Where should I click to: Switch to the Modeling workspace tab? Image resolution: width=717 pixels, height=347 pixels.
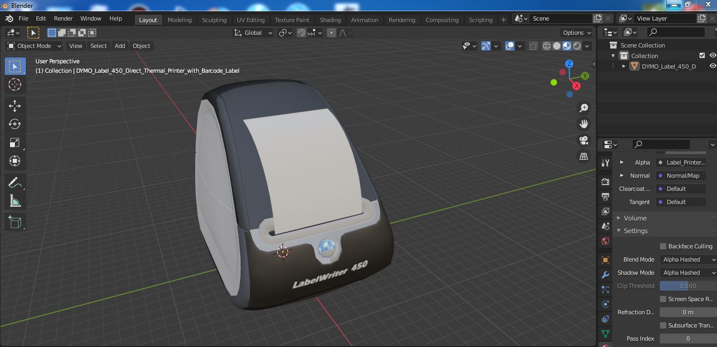[179, 20]
